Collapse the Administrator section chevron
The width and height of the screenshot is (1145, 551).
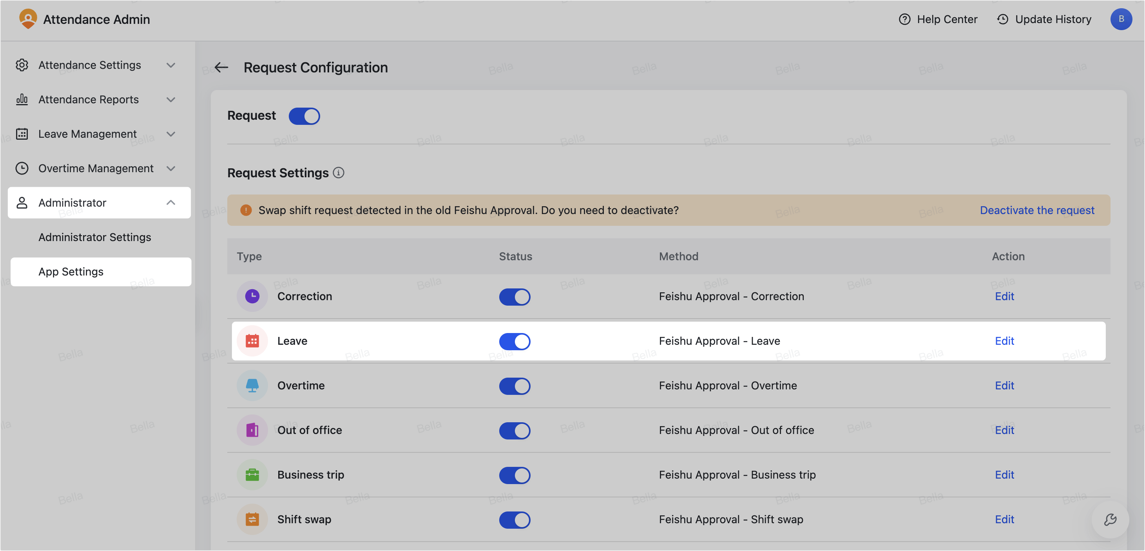[171, 202]
